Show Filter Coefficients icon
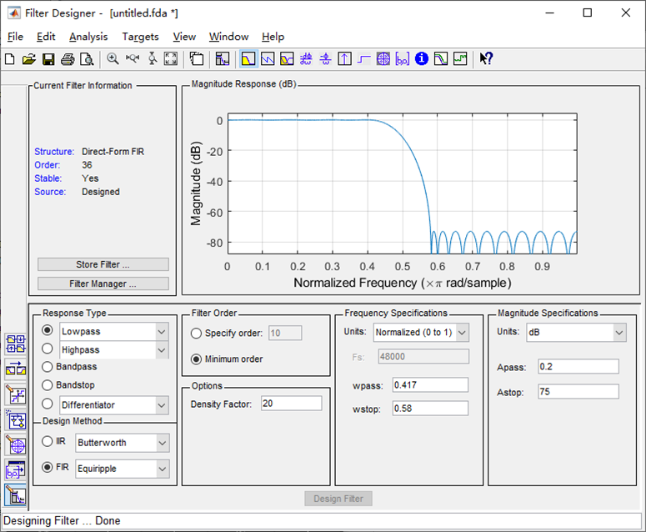646x532 pixels. 402,59
